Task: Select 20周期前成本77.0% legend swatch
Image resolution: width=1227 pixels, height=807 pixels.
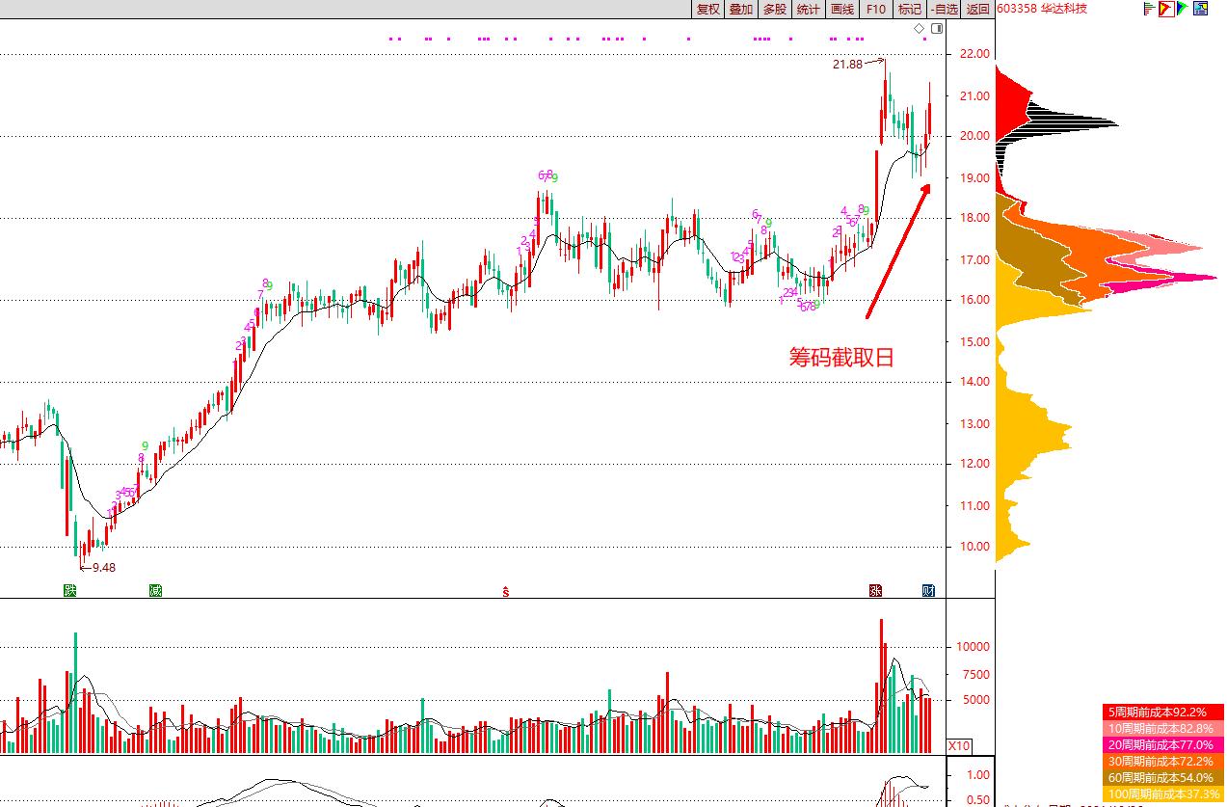Action: point(1162,744)
